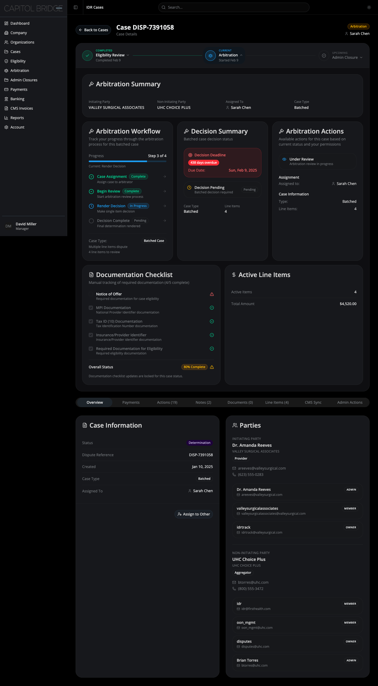Click the IDR Cases breadcrumb
The width and height of the screenshot is (378, 686).
(95, 7)
